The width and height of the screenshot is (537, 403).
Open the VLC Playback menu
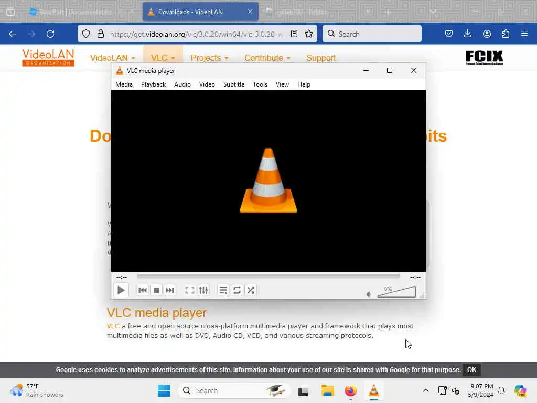(x=154, y=84)
